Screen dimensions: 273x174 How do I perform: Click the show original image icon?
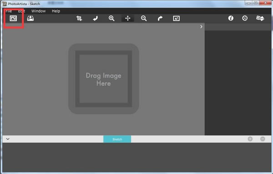click(176, 18)
